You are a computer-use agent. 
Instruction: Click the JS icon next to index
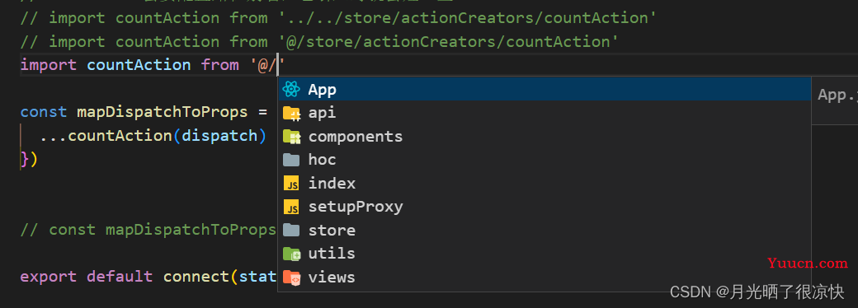point(292,184)
